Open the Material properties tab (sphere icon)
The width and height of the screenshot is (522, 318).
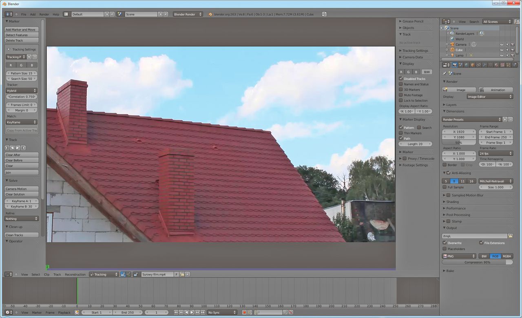496,65
